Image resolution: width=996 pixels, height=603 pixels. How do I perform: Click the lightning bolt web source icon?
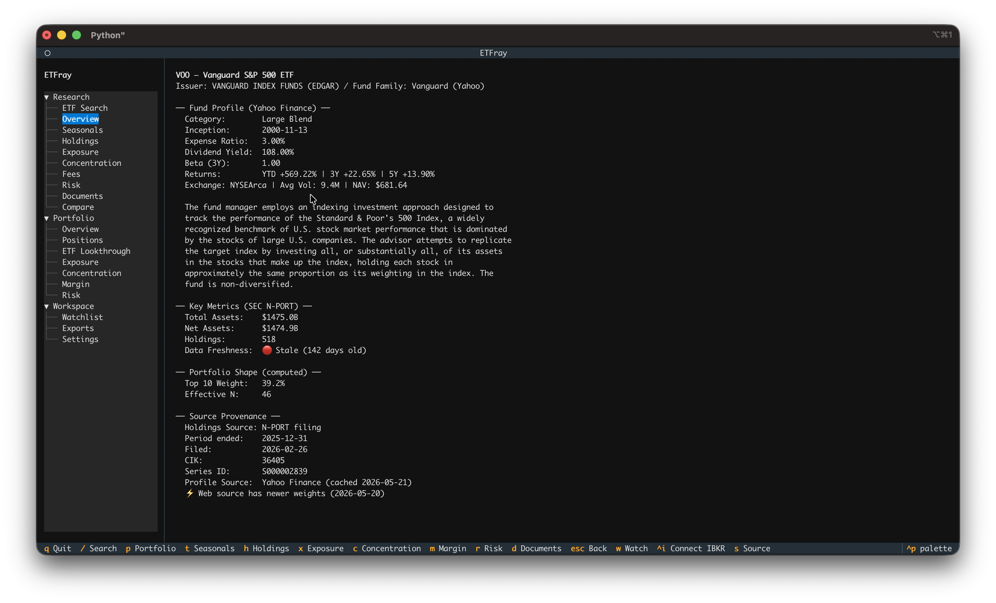click(x=190, y=493)
